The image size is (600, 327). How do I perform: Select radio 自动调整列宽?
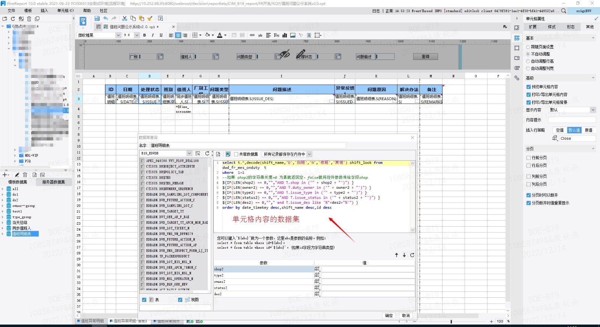[528, 68]
